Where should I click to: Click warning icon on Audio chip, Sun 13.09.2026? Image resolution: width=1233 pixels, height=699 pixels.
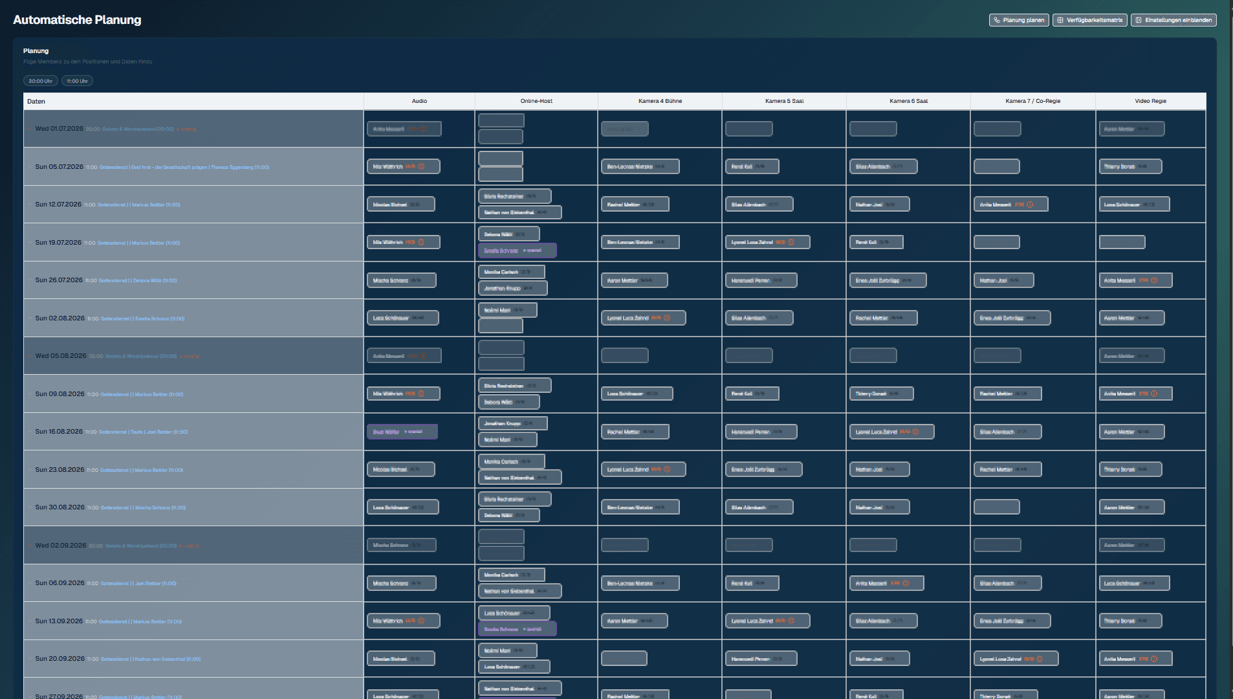coord(421,621)
